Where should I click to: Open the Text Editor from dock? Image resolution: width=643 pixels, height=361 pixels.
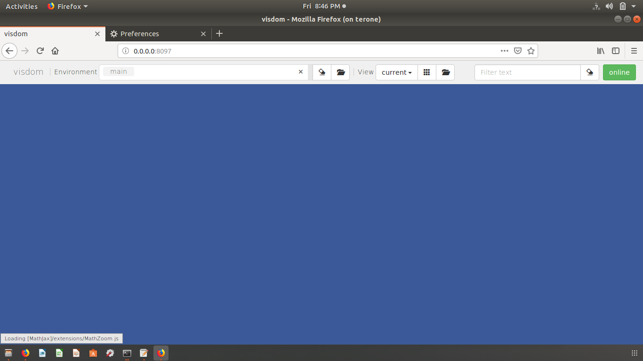[144, 353]
